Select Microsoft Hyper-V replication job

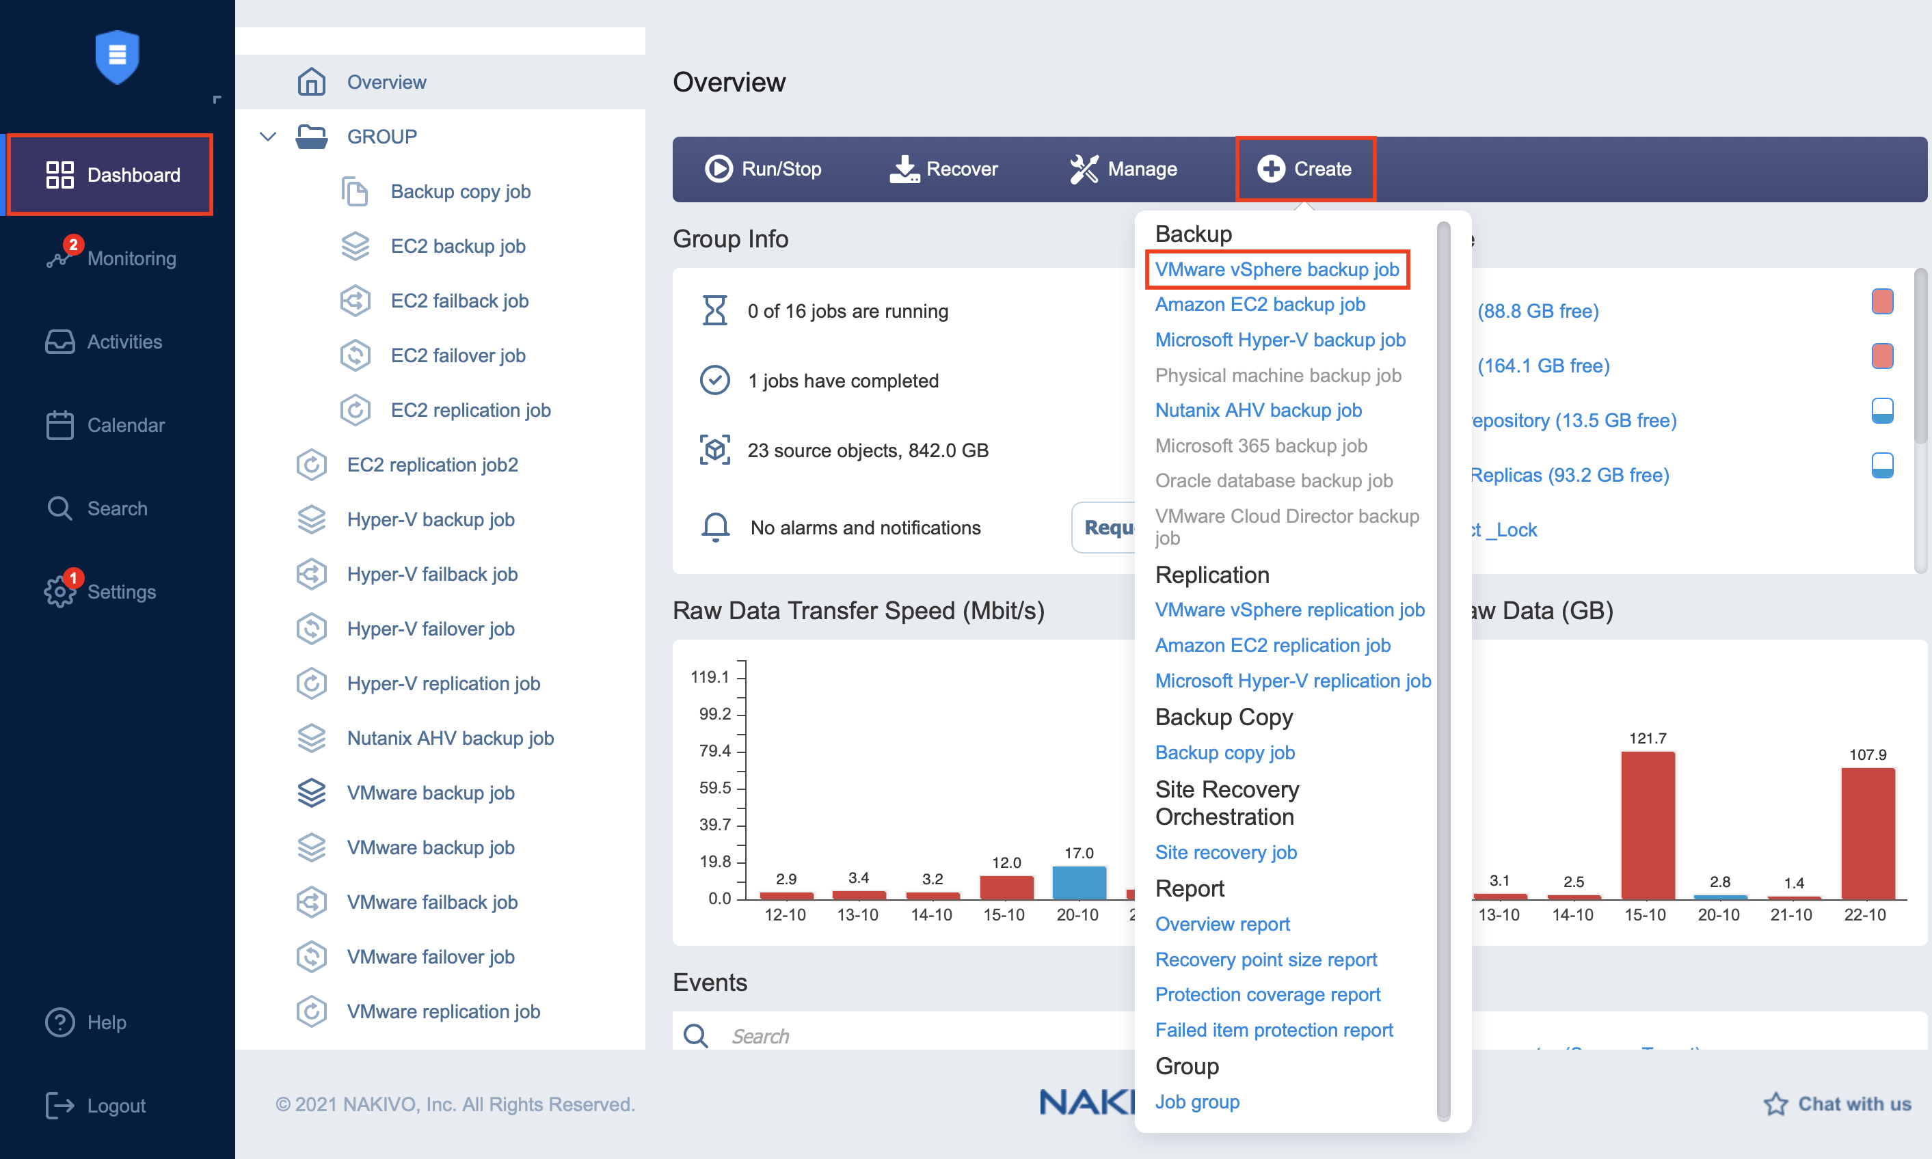1292,680
